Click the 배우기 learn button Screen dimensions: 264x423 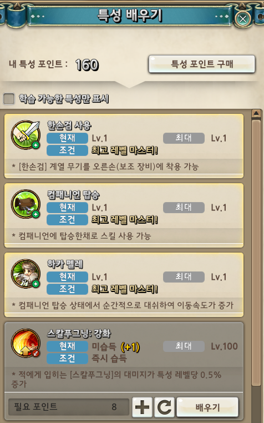[x=207, y=407]
